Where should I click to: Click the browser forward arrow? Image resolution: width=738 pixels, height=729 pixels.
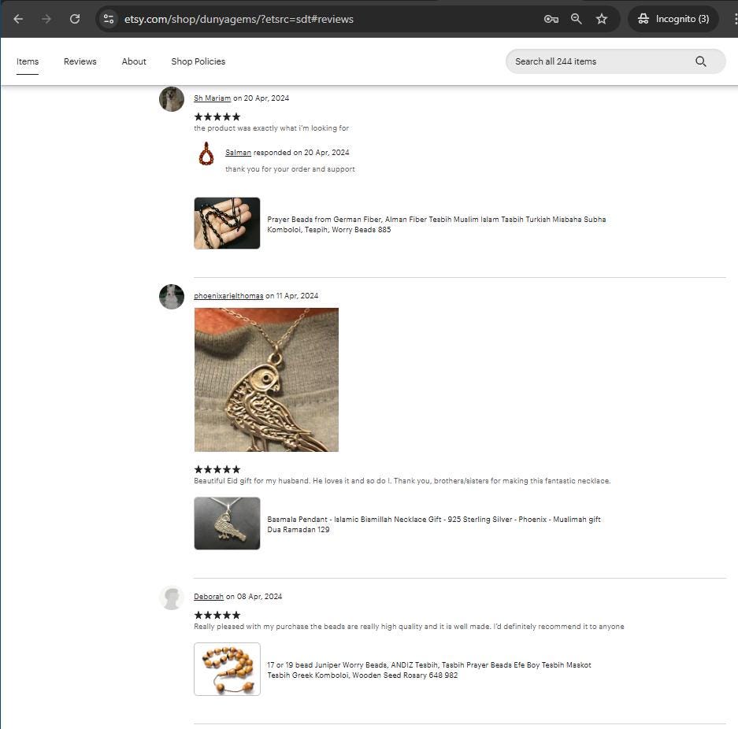point(46,19)
